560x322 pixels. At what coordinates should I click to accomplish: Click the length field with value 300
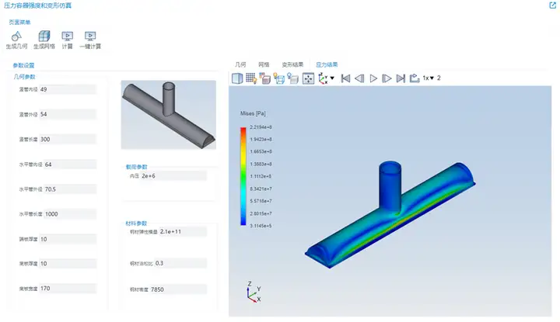tap(68, 139)
